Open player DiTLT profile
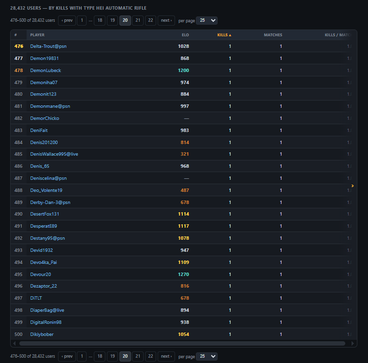Viewport: 368px width, 363px height. 36,298
